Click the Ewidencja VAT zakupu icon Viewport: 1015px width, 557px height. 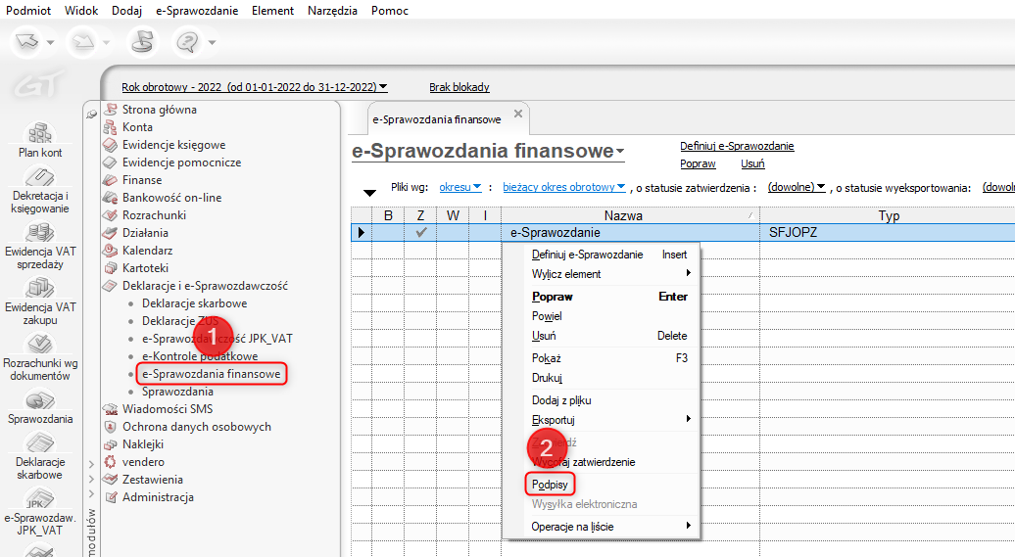tap(40, 289)
